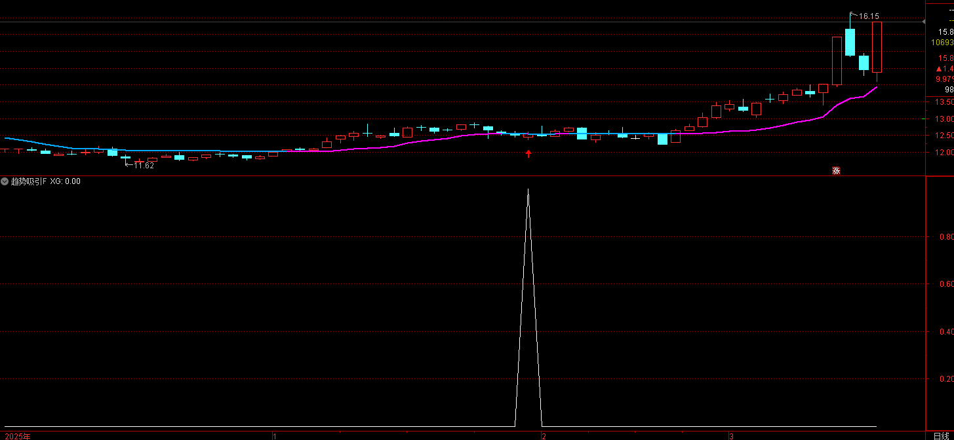Click the 11.62 low price label
The image size is (954, 440).
pos(144,166)
